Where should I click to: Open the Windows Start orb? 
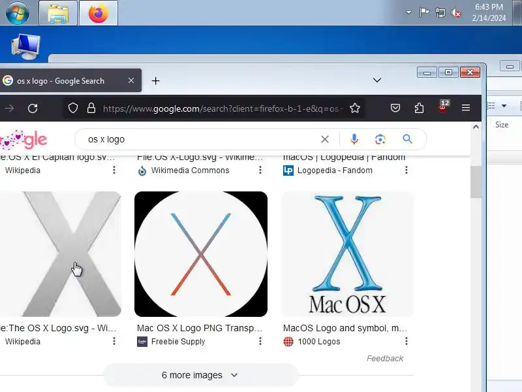(x=18, y=12)
